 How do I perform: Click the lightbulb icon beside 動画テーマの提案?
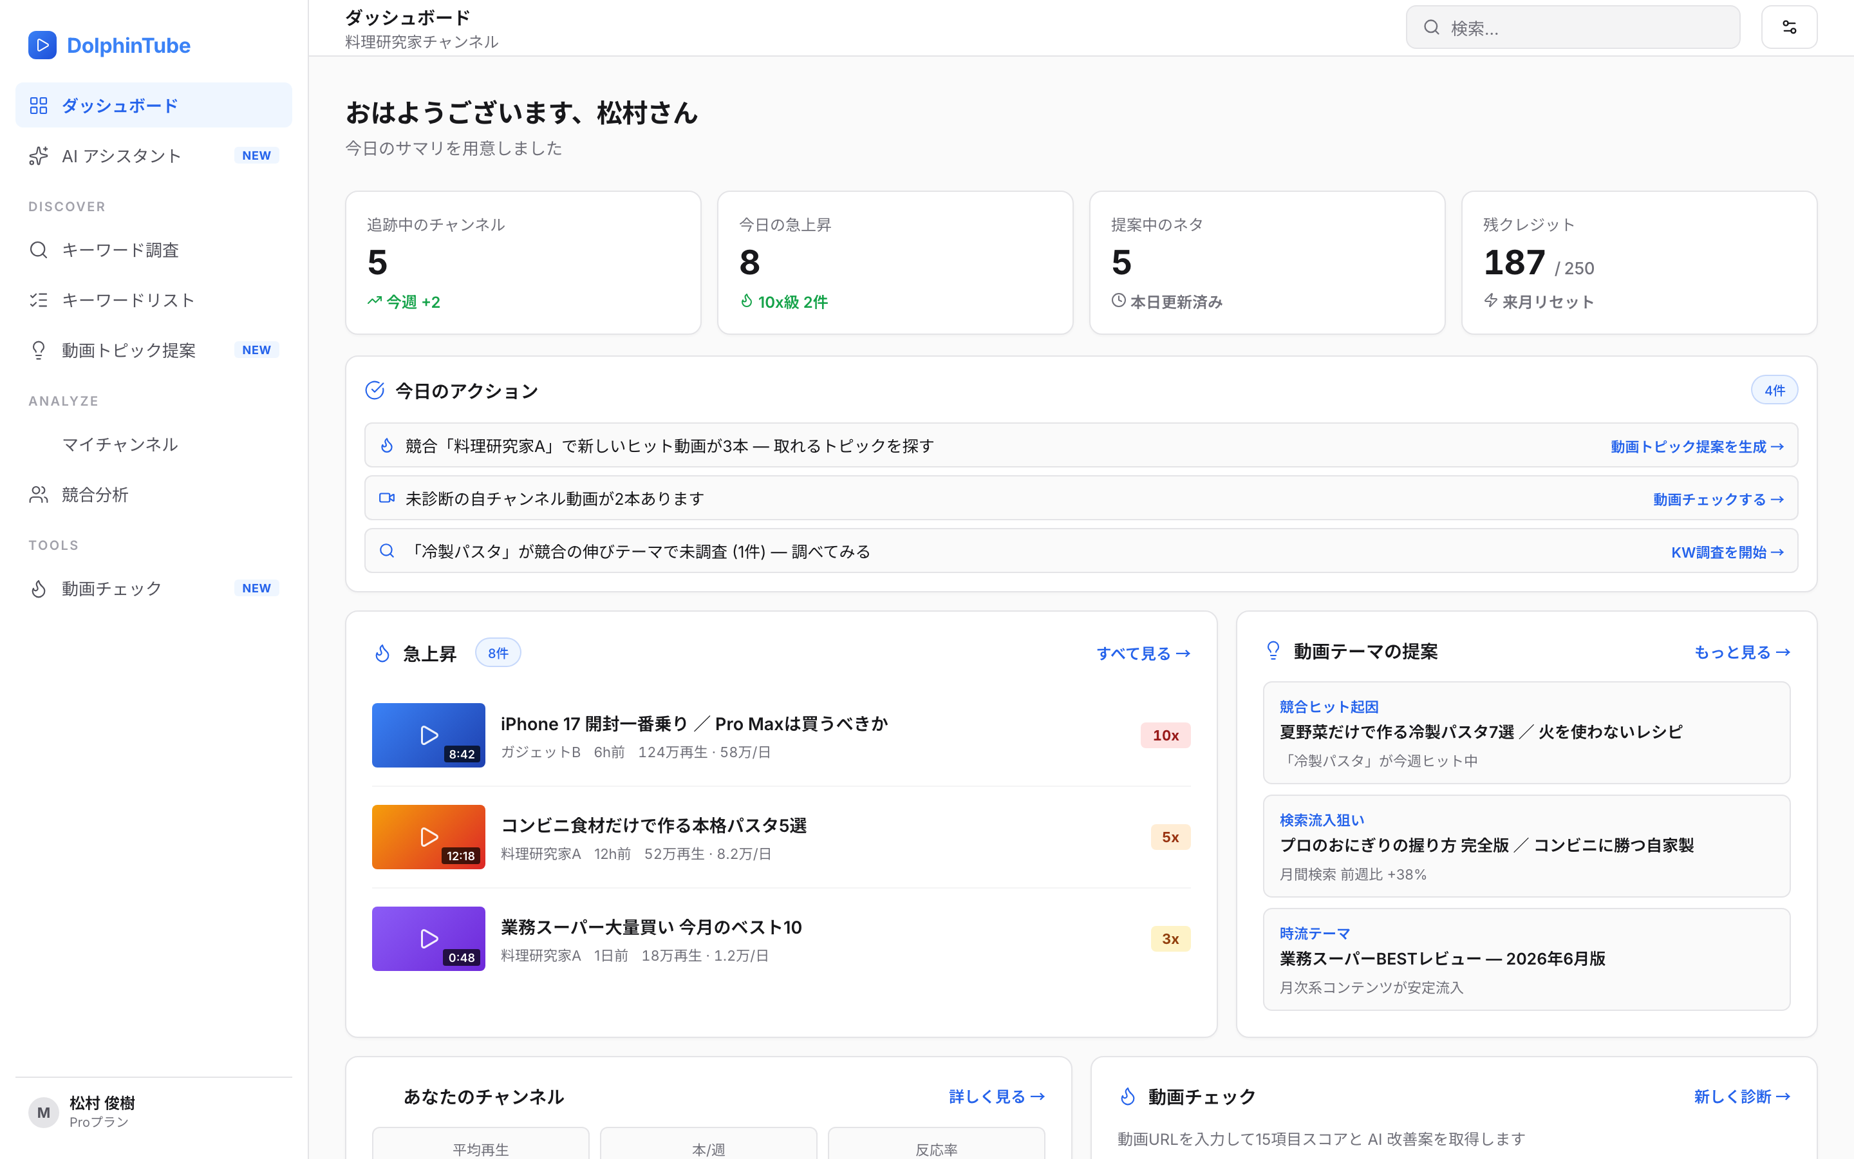pos(1273,651)
